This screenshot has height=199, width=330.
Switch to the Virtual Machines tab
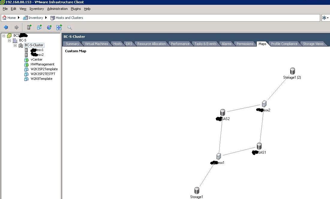tap(96, 44)
